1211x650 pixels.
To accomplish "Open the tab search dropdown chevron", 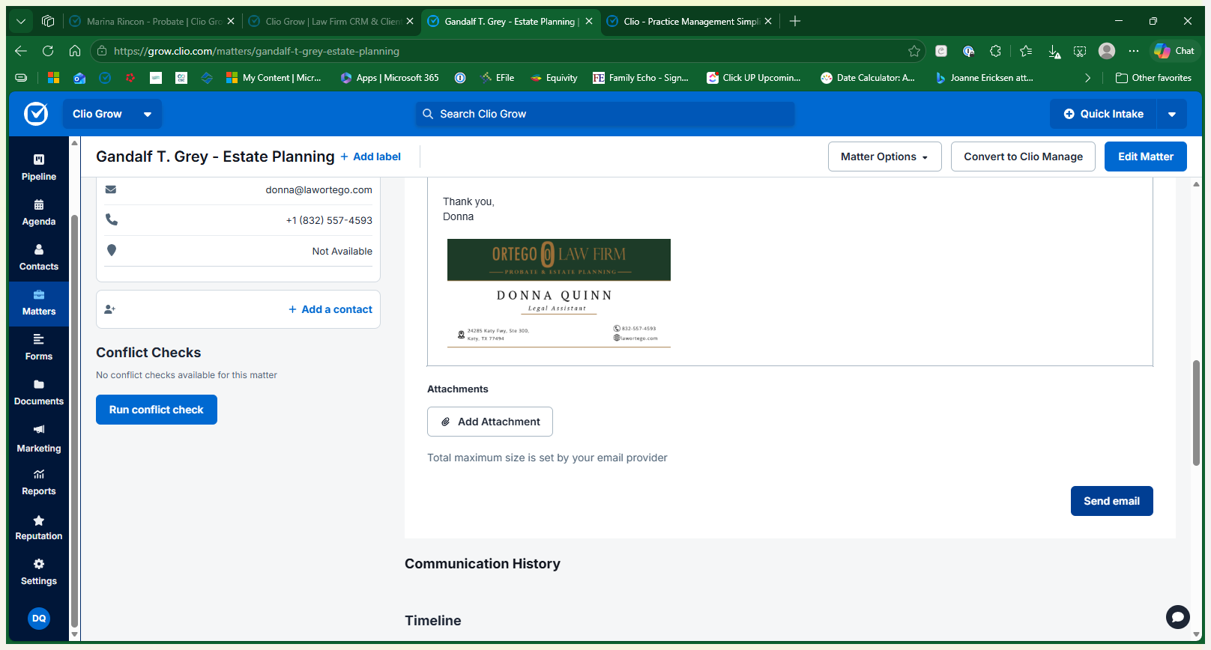I will pyautogui.click(x=21, y=21).
